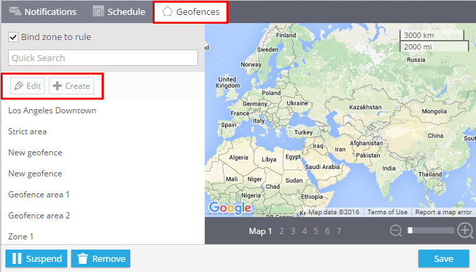
Task: Select Zone 1 in the list
Action: (20, 237)
